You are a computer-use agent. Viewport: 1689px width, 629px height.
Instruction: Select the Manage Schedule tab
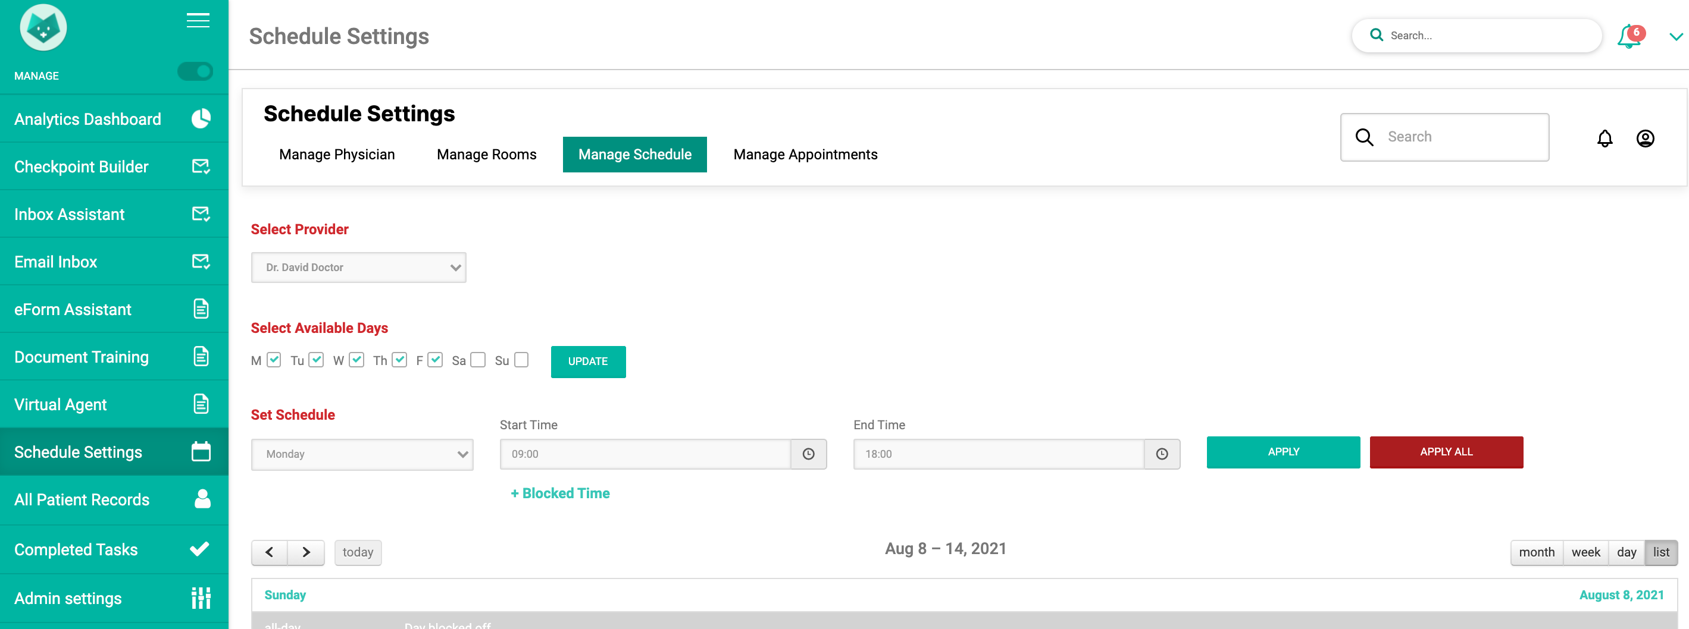(634, 155)
